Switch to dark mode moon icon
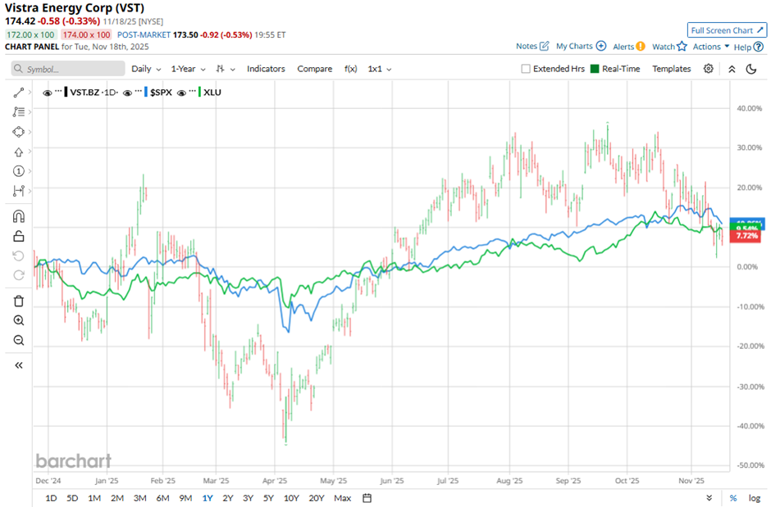Viewport: 771px width, 507px height. pos(750,69)
